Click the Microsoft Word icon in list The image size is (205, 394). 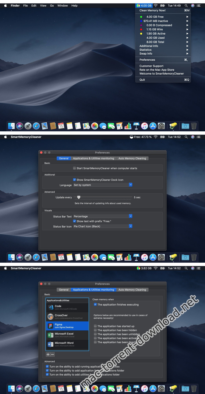pyautogui.click(x=50, y=344)
